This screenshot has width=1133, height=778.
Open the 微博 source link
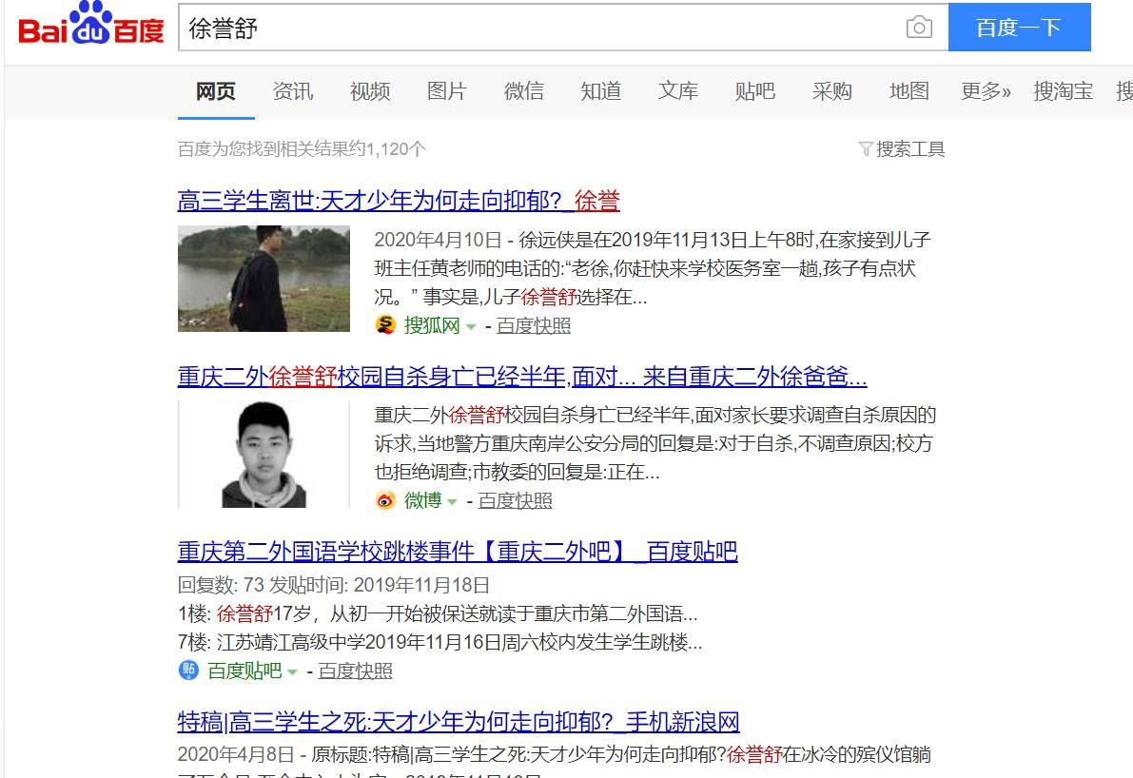(x=422, y=500)
